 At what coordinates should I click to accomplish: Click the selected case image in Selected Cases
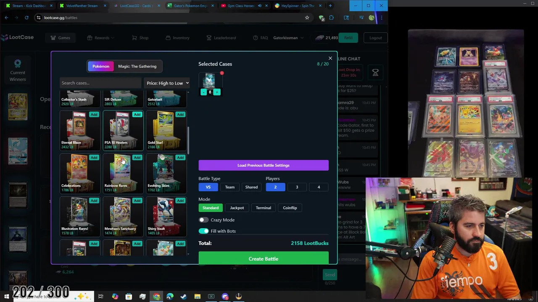click(x=209, y=80)
